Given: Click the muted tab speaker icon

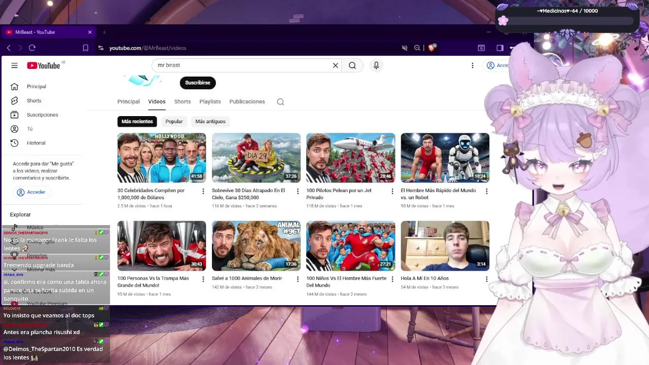Looking at the screenshot, I should pyautogui.click(x=405, y=48).
